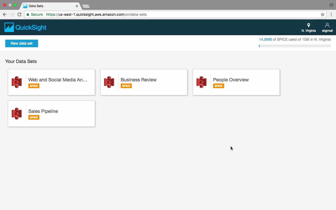Click the SPICE badge on Business Review
336x210 pixels.
coord(126,86)
